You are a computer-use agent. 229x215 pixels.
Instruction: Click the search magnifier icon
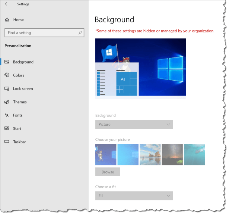point(80,32)
